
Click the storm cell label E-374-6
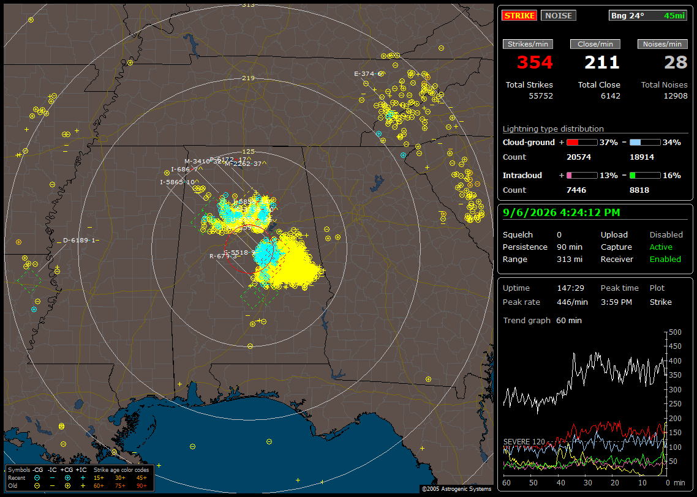point(367,73)
